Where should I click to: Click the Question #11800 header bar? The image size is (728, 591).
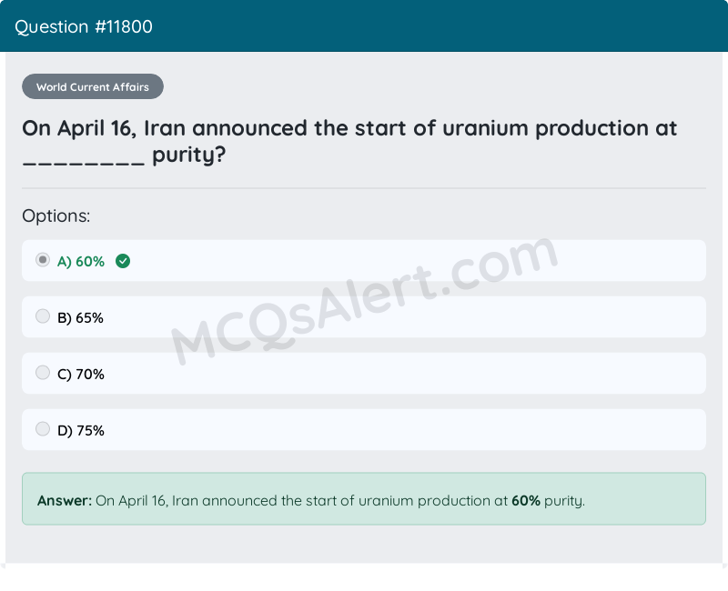click(364, 26)
